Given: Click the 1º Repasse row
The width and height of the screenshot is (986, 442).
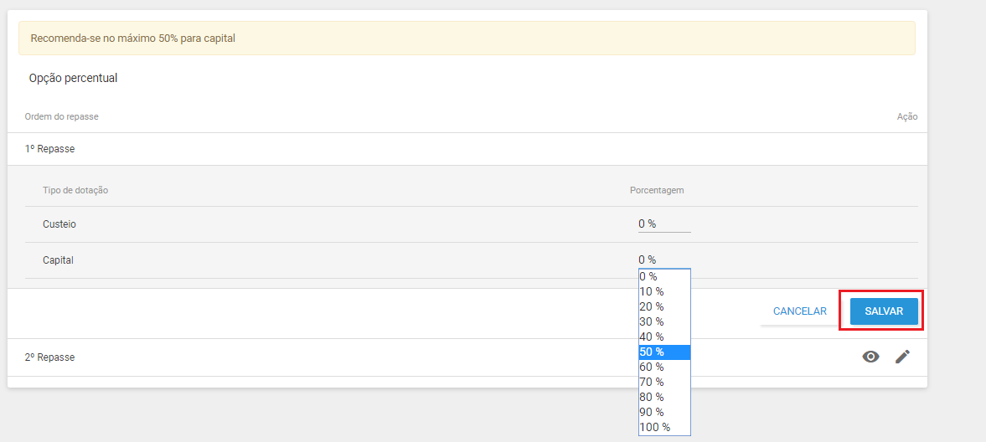Looking at the screenshot, I should point(467,149).
